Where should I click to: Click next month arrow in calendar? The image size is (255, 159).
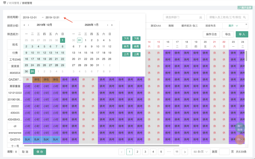tap(107, 25)
